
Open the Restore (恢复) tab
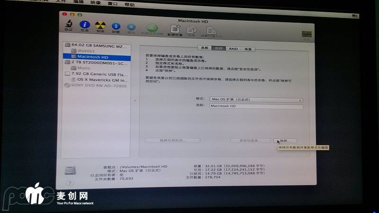point(248,49)
